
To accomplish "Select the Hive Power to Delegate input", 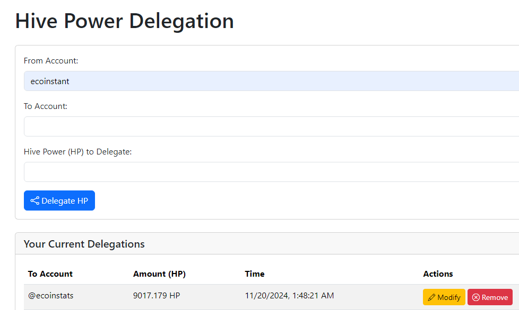I will click(x=271, y=172).
